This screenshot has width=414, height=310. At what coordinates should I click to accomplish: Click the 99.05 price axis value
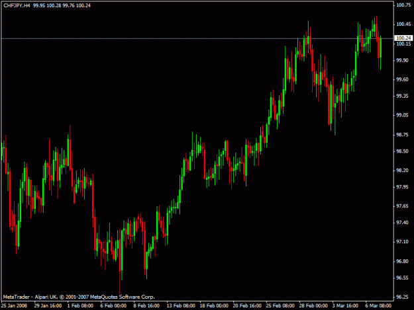point(403,115)
